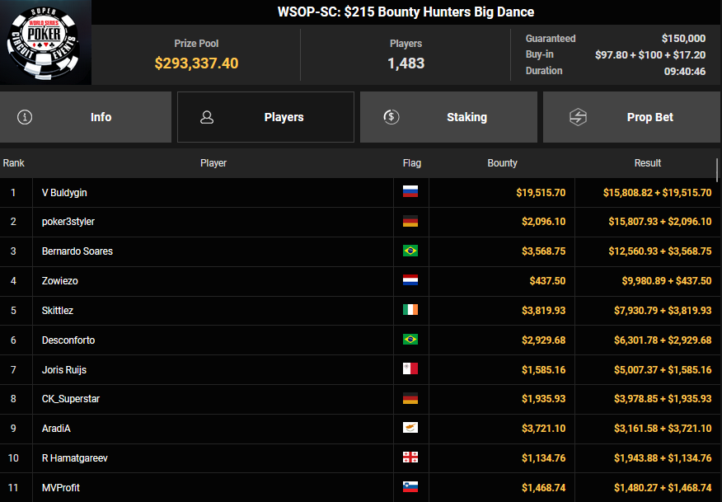Click the Malta flag beside Joris Ruijs
This screenshot has height=502, width=722.
click(410, 369)
